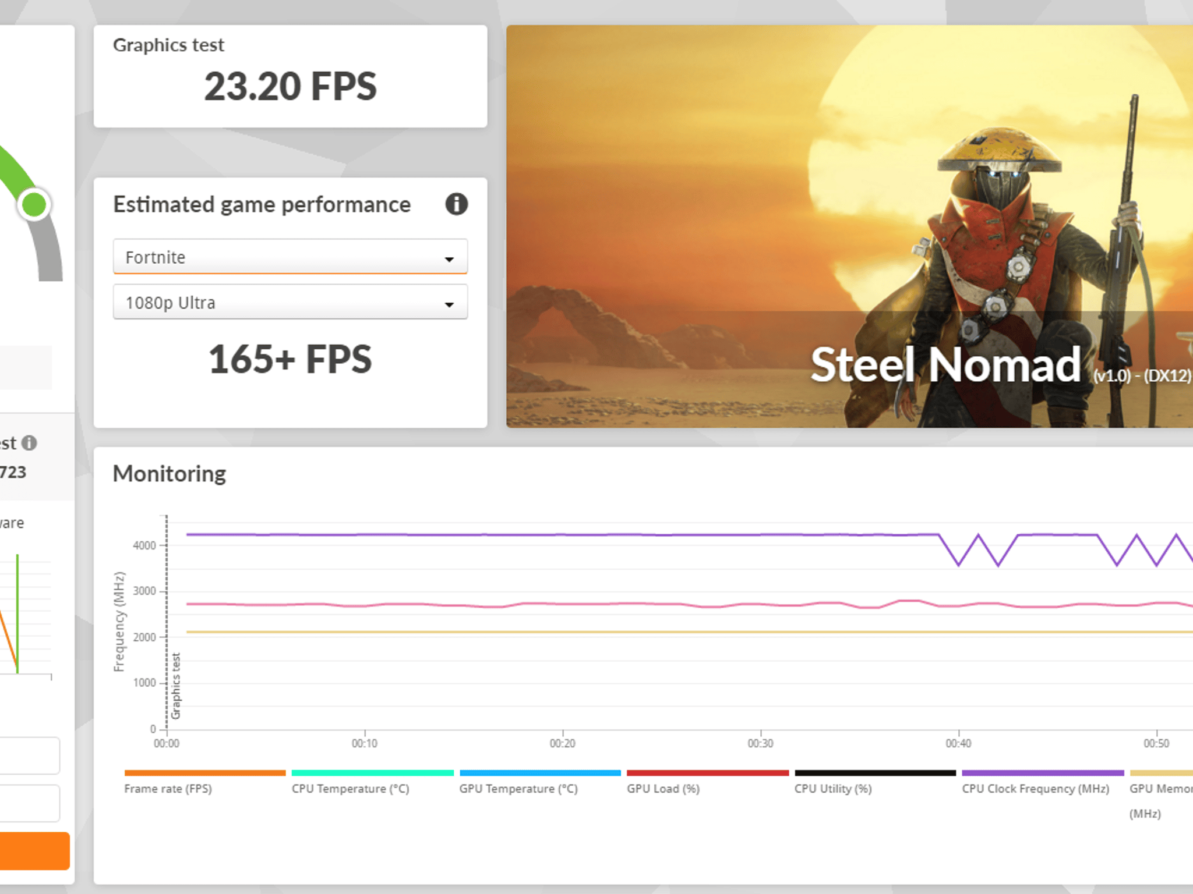Screen dimensions: 1193x894
Task: Click the Graphics test marker label on the chart
Action: 175,686
